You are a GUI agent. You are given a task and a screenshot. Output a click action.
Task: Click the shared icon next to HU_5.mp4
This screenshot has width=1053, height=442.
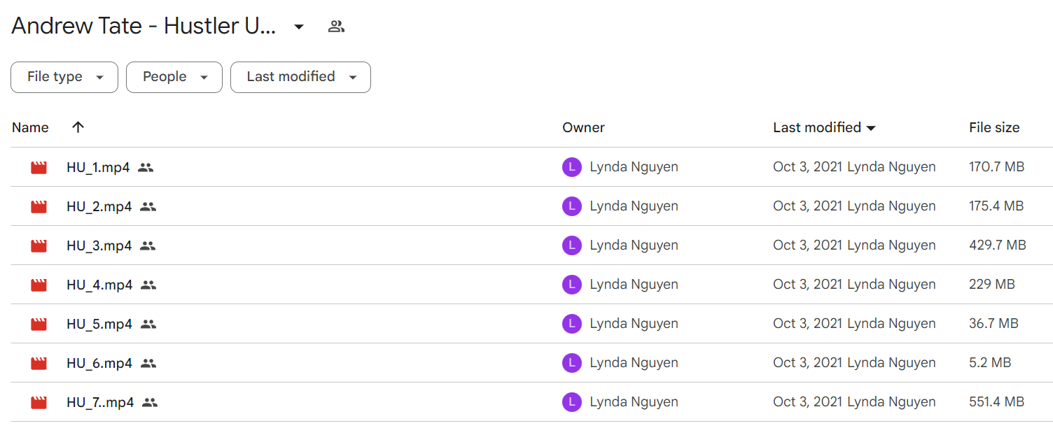pos(148,324)
